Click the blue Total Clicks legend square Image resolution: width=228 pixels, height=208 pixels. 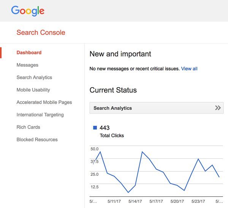tap(95, 128)
